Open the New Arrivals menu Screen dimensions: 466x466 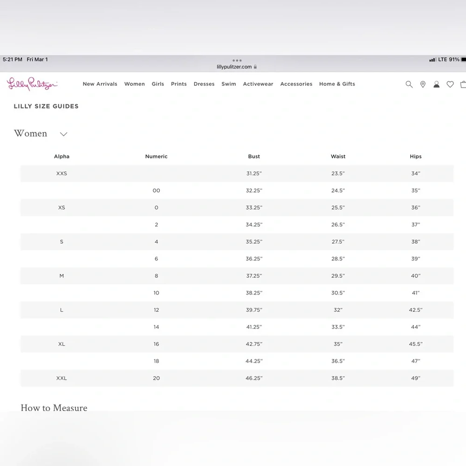click(100, 84)
